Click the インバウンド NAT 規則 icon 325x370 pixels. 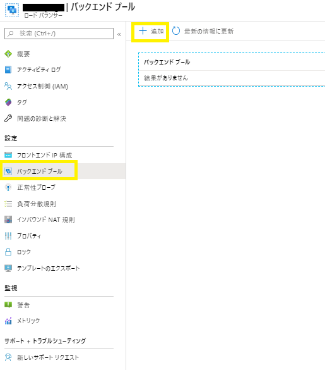pos(8,219)
